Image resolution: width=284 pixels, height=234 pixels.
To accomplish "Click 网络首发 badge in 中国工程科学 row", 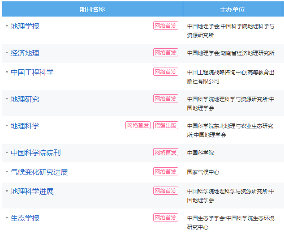I will click(x=166, y=72).
